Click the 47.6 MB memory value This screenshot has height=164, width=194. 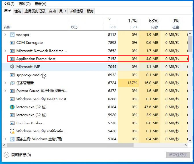[151, 107]
